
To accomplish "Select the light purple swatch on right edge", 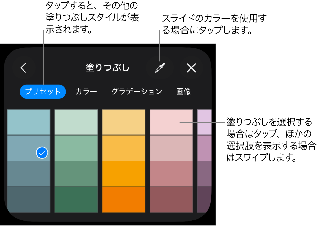I will (203, 122).
